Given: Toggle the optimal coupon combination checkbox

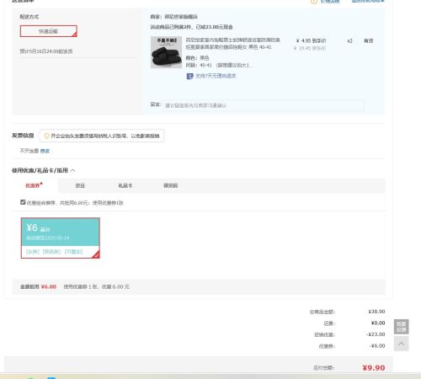Looking at the screenshot, I should coord(23,202).
